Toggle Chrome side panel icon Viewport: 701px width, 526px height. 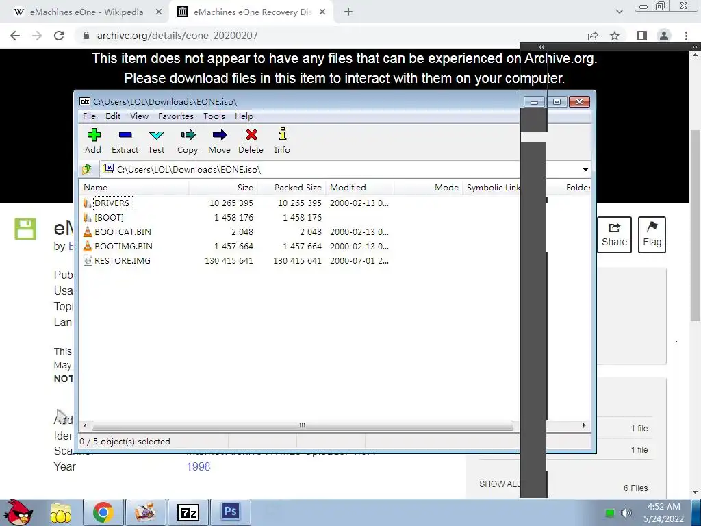click(642, 36)
